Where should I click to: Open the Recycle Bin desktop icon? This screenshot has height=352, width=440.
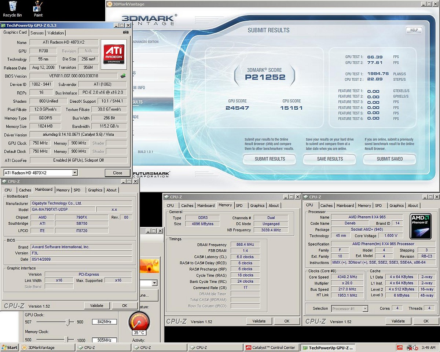12,9
